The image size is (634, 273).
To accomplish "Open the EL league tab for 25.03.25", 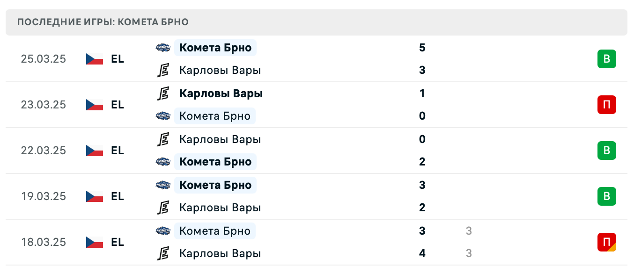I will click(x=118, y=59).
